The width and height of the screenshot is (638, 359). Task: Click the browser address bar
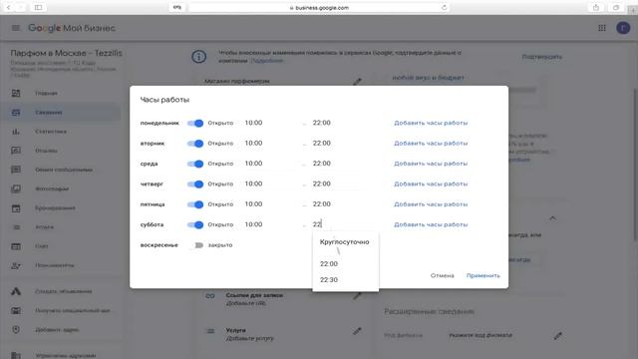coord(319,7)
